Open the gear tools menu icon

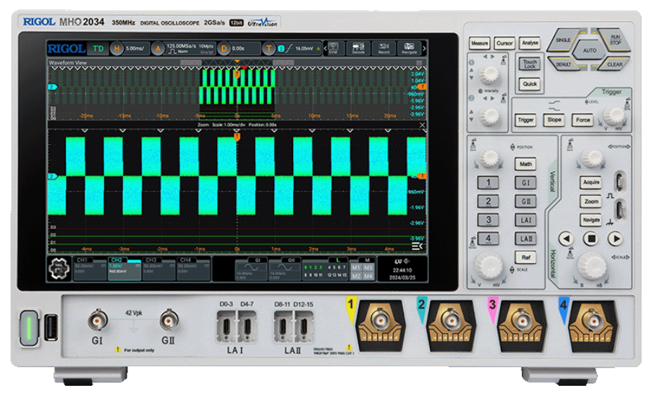59,269
